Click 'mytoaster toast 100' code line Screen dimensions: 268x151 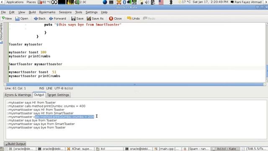tap(27, 52)
